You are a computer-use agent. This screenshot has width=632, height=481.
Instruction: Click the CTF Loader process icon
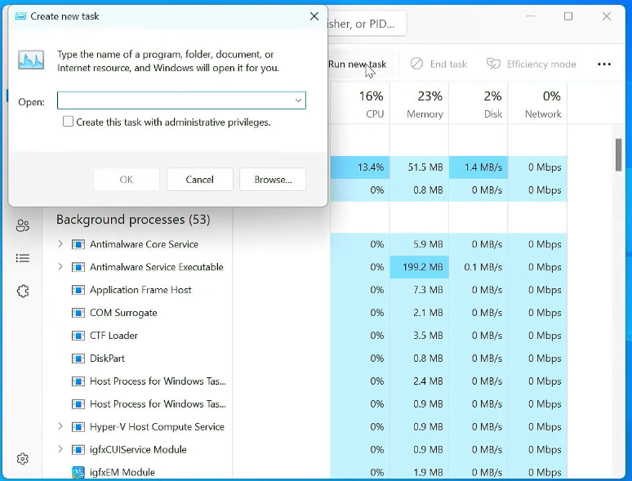pyautogui.click(x=78, y=336)
